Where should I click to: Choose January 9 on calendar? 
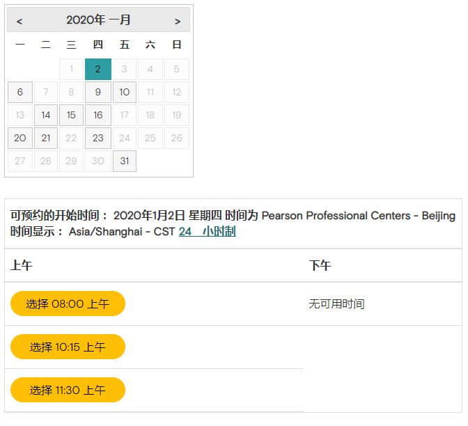click(x=98, y=92)
